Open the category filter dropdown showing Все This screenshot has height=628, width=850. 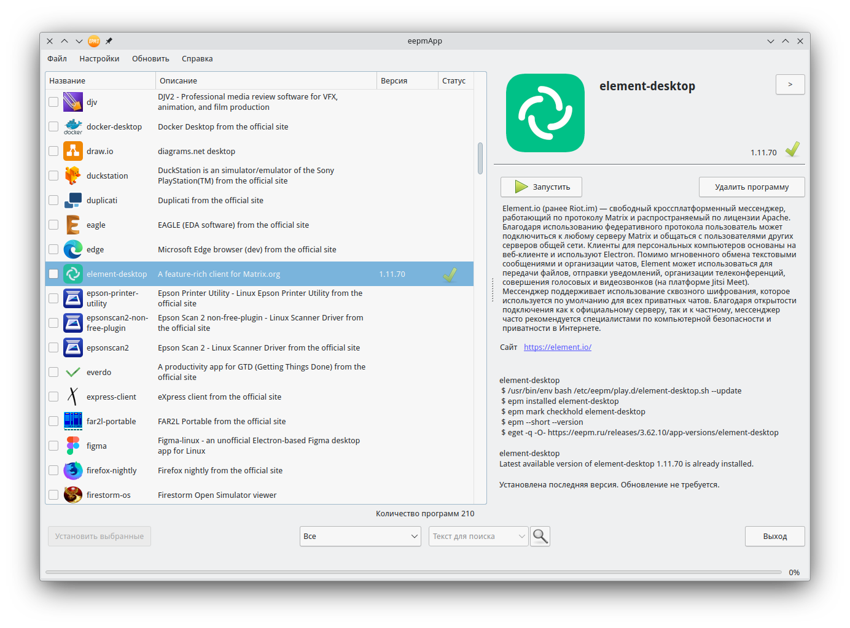(361, 536)
